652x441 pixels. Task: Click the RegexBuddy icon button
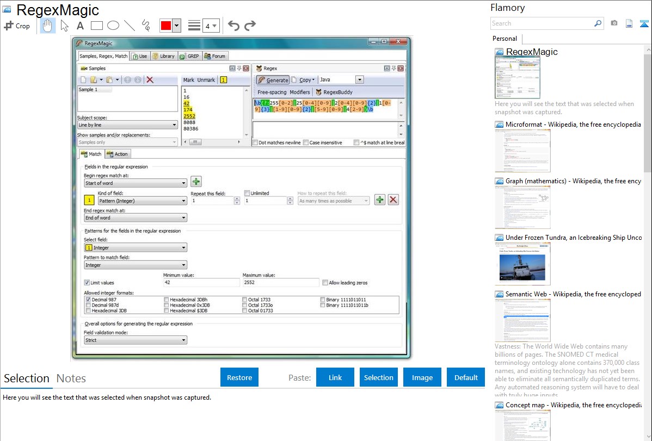click(334, 92)
